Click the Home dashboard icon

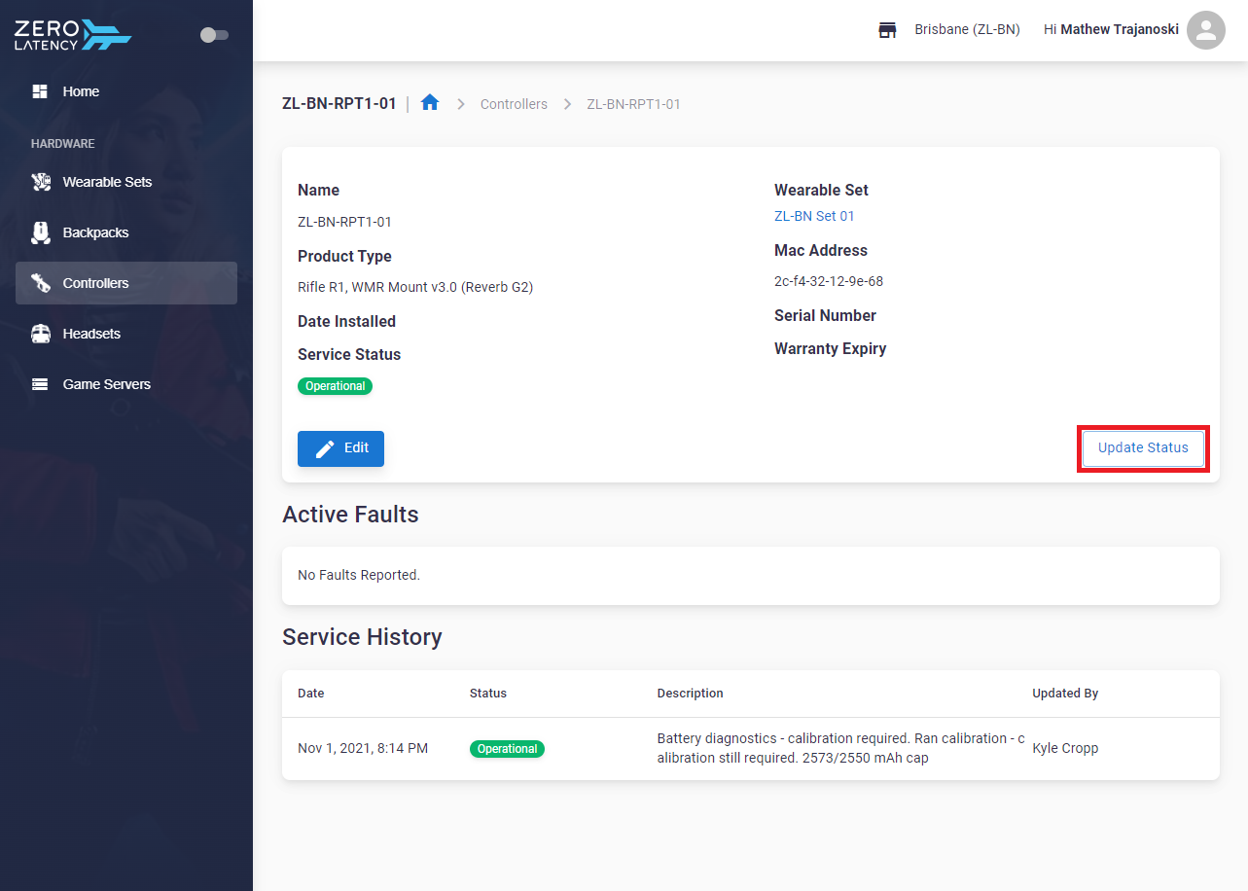click(x=40, y=91)
